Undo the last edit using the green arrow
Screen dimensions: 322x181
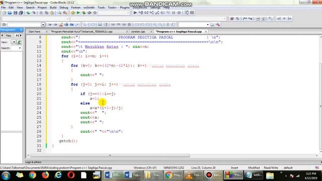coord(28,13)
